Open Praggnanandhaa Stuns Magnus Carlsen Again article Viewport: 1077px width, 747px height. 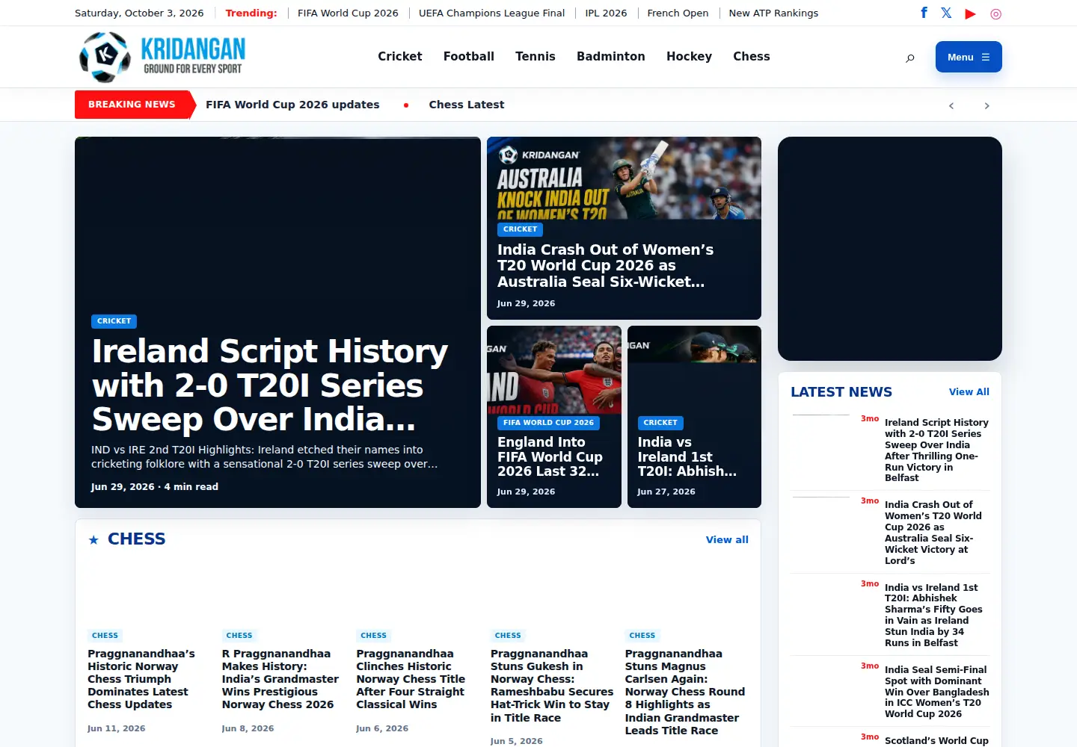click(685, 692)
